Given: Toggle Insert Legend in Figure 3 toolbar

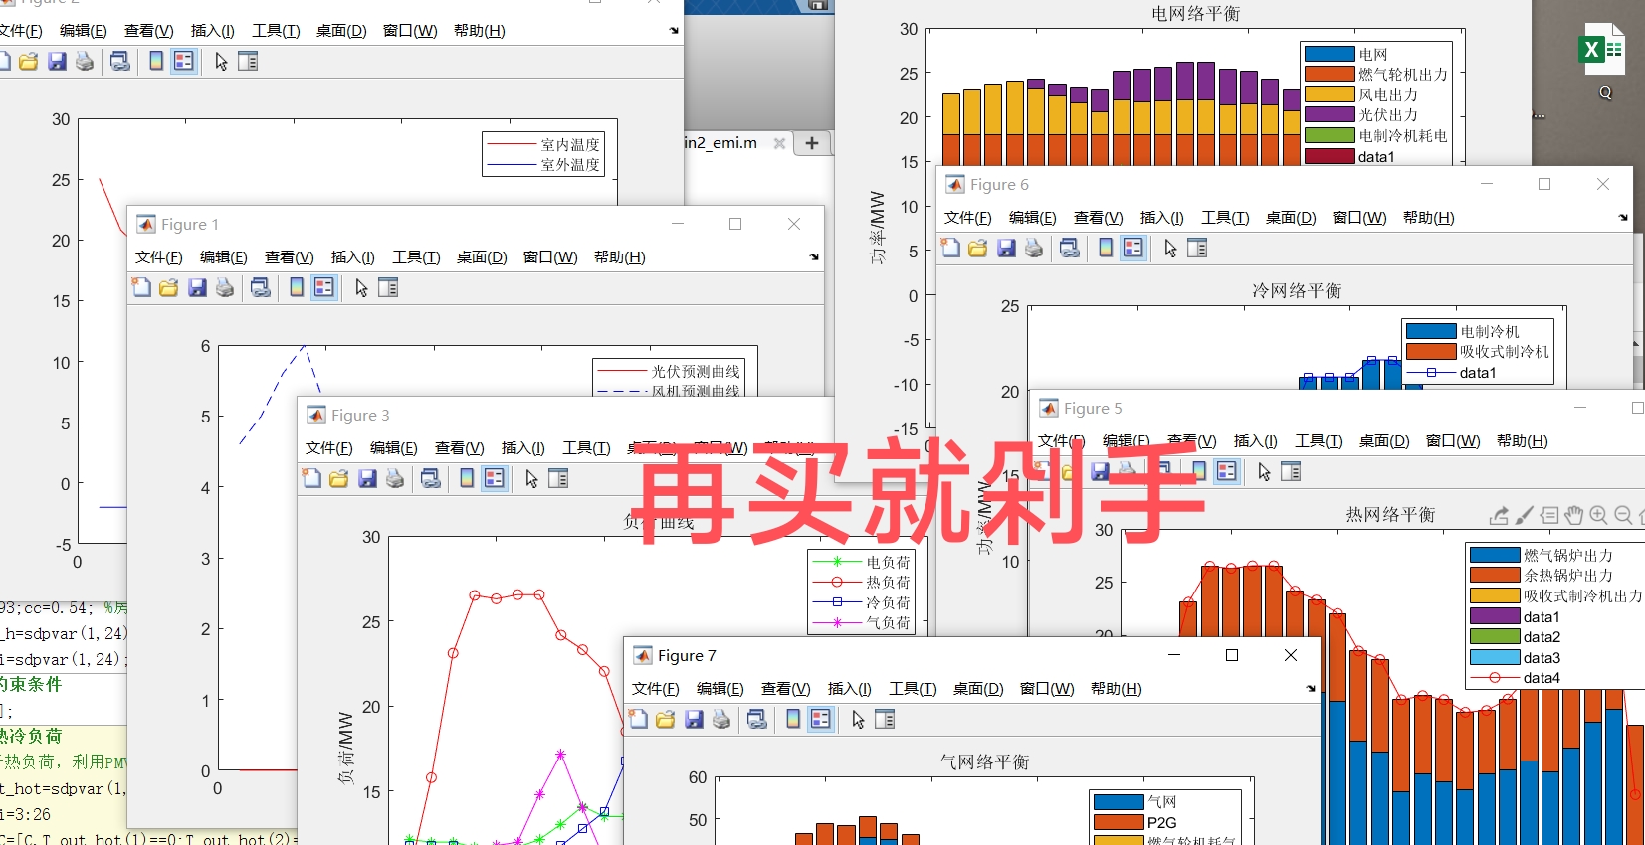Looking at the screenshot, I should click(495, 478).
